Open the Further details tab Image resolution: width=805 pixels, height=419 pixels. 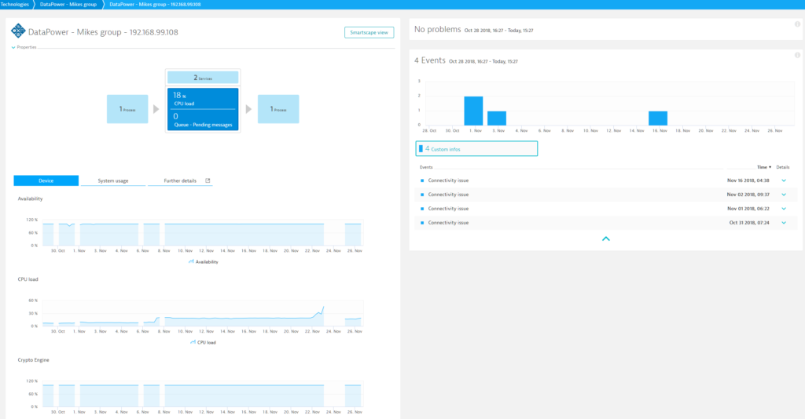[x=180, y=180]
